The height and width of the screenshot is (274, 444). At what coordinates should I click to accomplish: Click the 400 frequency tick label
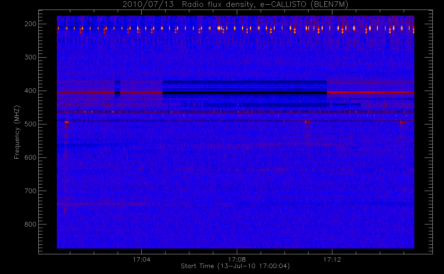click(x=30, y=91)
